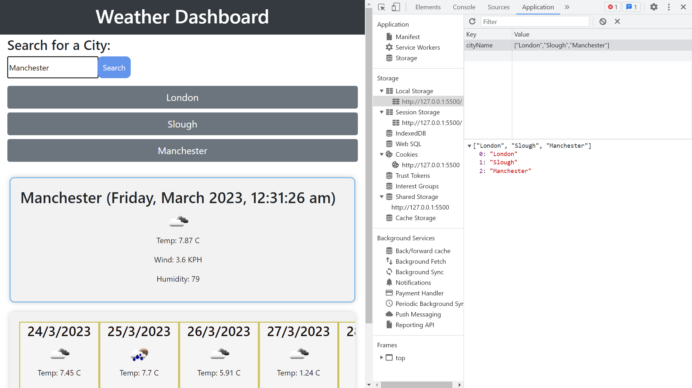This screenshot has width=692, height=388.
Task: Click the Cache Storage icon
Action: pyautogui.click(x=389, y=217)
